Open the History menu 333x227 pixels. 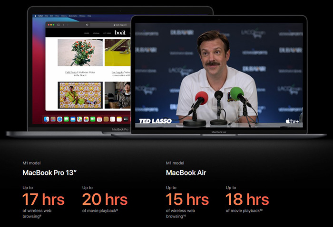[x=64, y=16]
